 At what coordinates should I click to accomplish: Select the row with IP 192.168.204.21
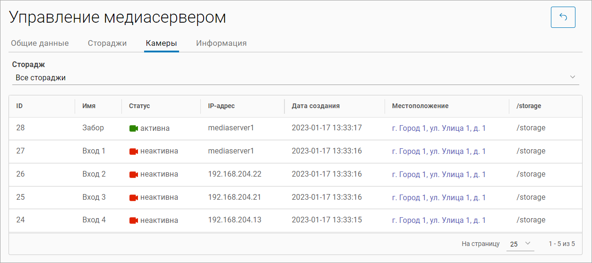[234, 197]
